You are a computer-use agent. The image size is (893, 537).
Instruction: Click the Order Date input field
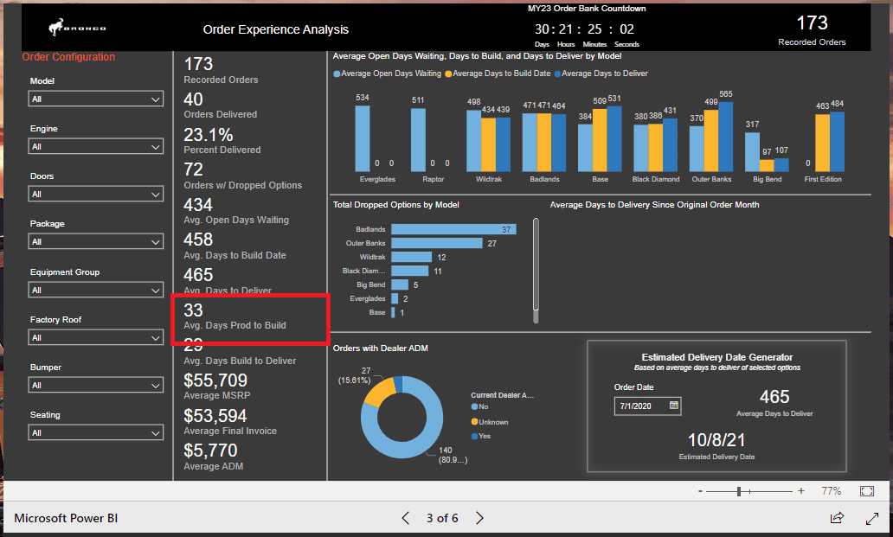coord(647,406)
